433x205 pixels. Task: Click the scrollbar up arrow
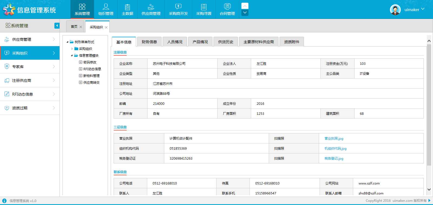point(429,41)
